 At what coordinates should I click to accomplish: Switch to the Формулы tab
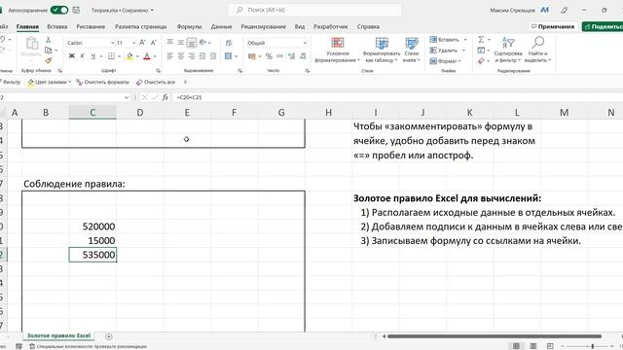pos(189,26)
